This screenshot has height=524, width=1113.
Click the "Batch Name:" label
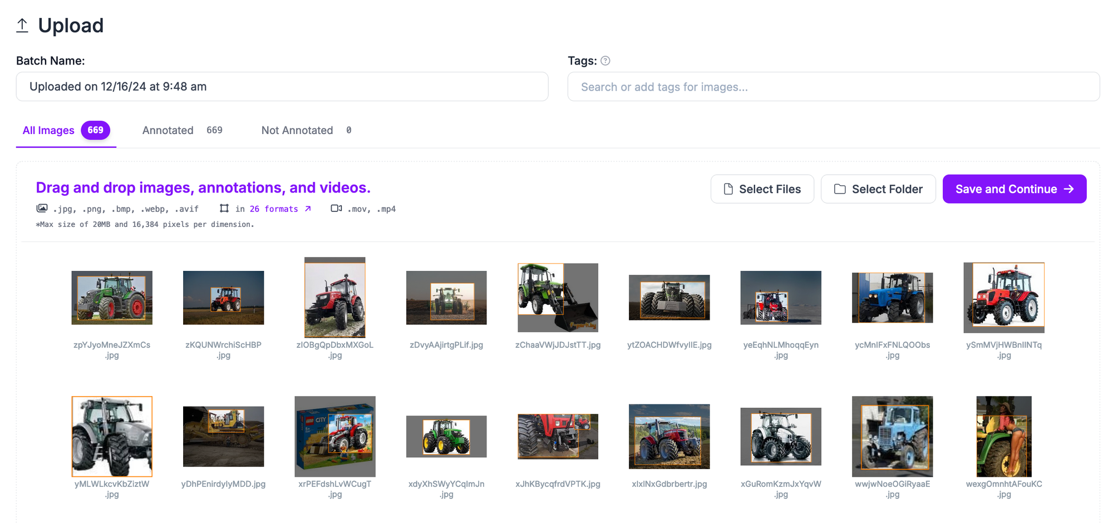tap(51, 61)
